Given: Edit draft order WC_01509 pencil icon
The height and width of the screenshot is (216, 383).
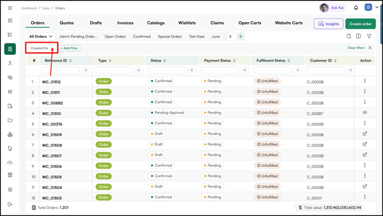Looking at the screenshot, I should [365, 134].
